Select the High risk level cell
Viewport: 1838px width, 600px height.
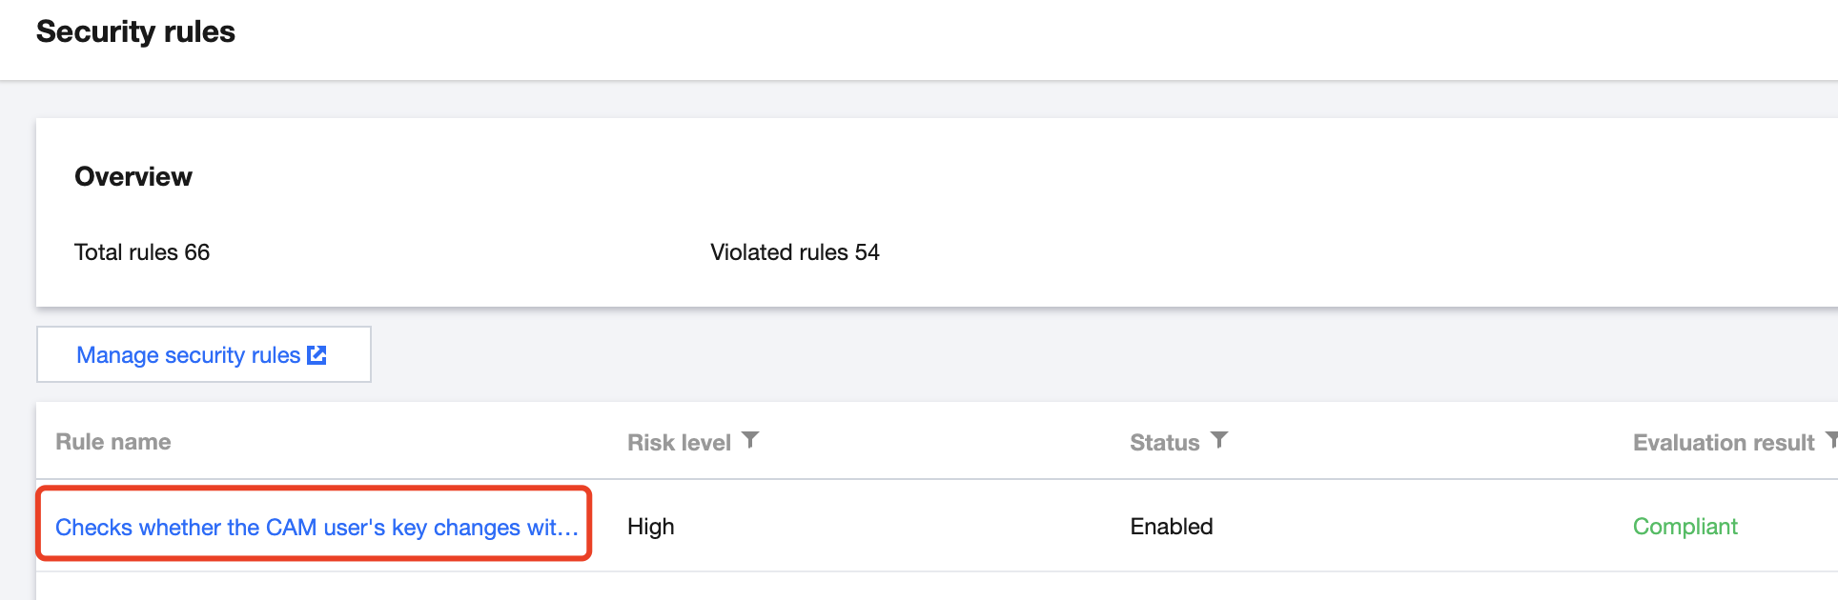[x=651, y=527]
